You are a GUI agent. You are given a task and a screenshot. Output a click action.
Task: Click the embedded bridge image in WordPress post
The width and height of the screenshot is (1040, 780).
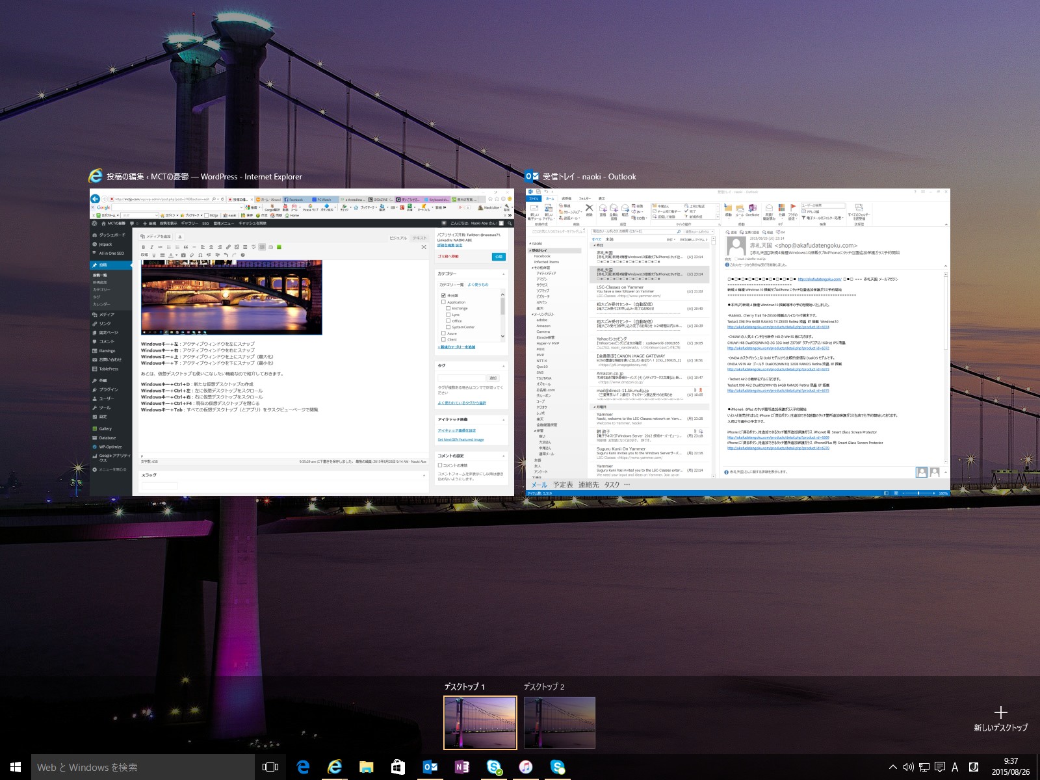point(231,298)
